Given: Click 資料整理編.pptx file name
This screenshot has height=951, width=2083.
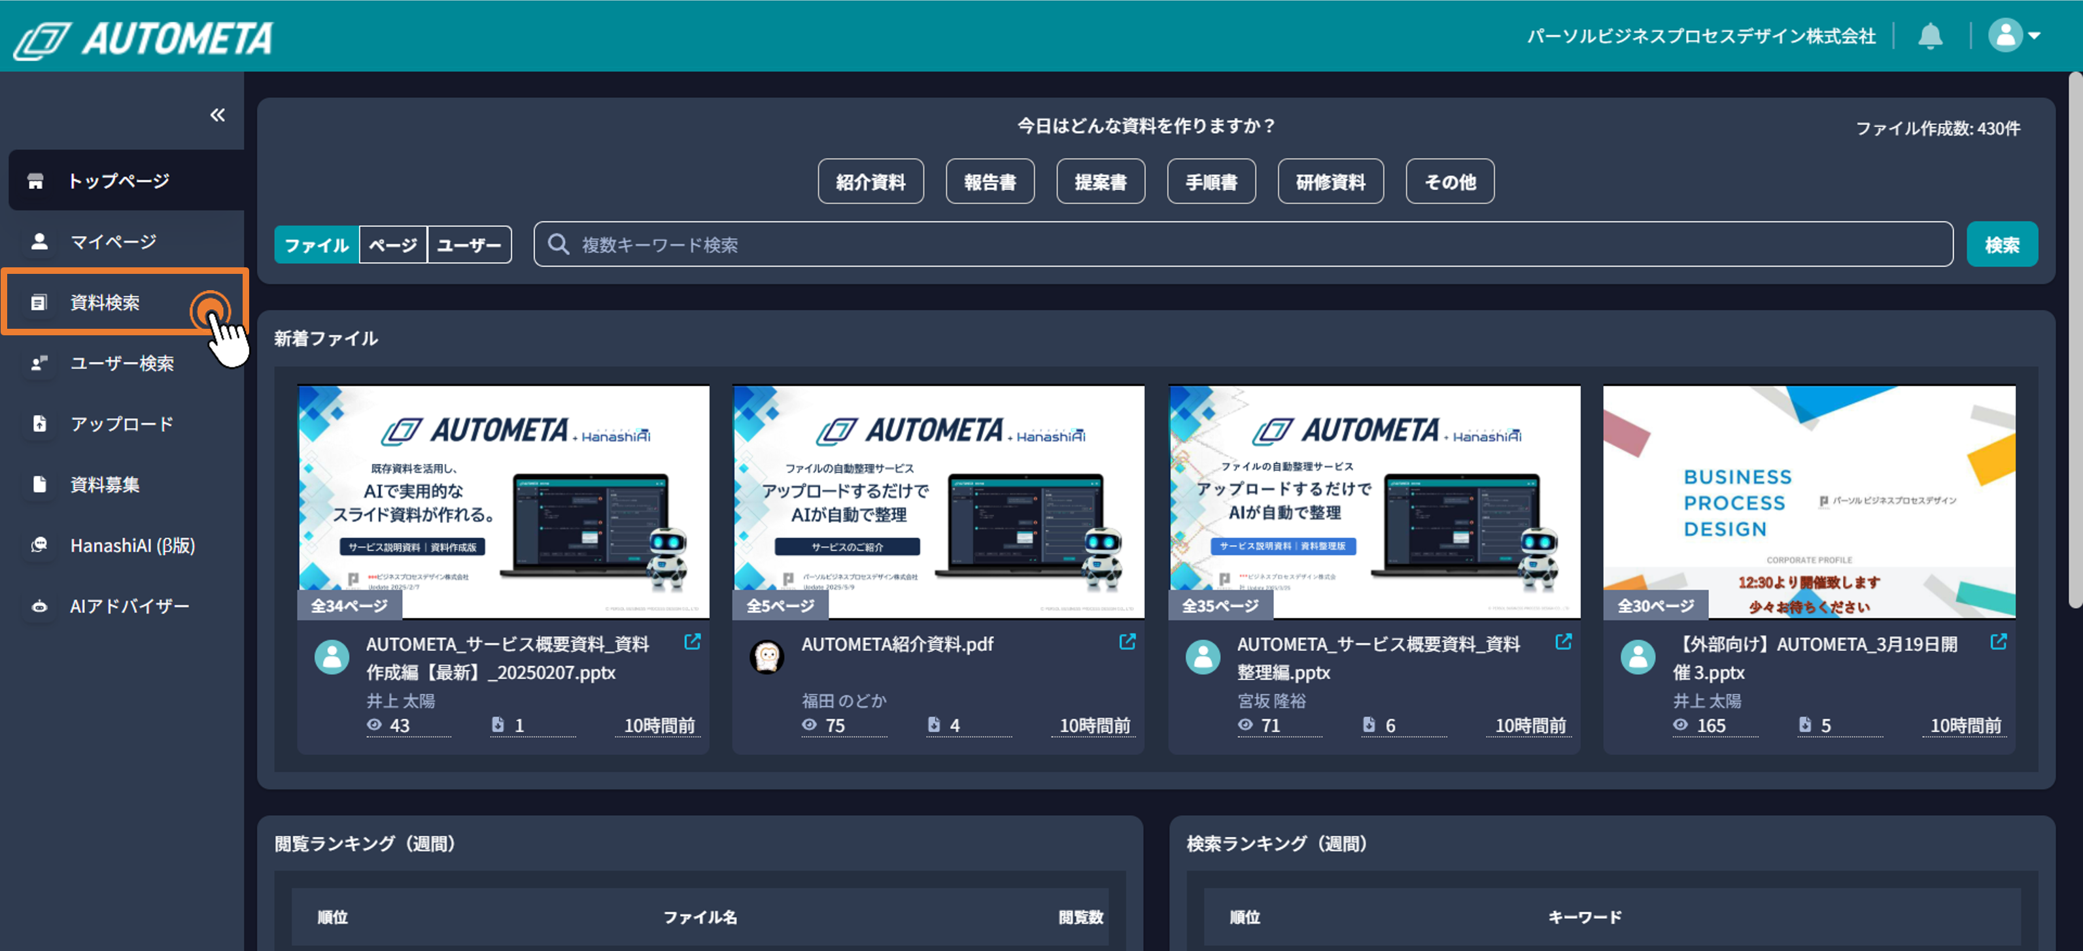Looking at the screenshot, I should click(1378, 658).
